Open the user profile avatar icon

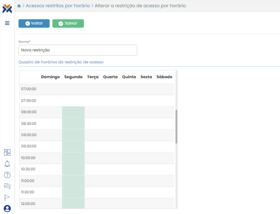(7, 208)
